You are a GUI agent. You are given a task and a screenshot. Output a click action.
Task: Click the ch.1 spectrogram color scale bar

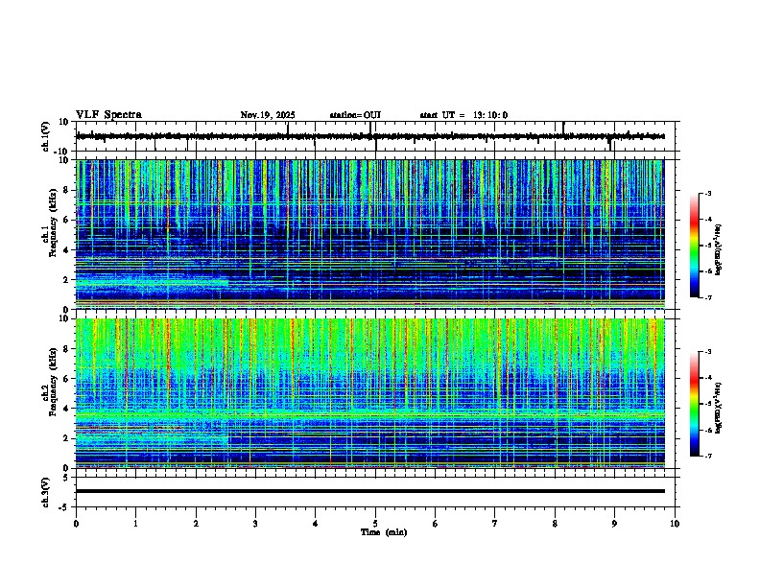[x=695, y=246]
